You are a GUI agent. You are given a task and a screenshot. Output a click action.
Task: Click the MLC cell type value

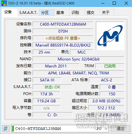tap(82, 52)
